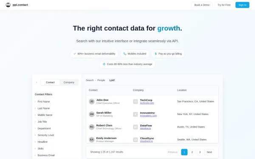Click the ppl.contact logo avatar icon

tap(8, 5)
